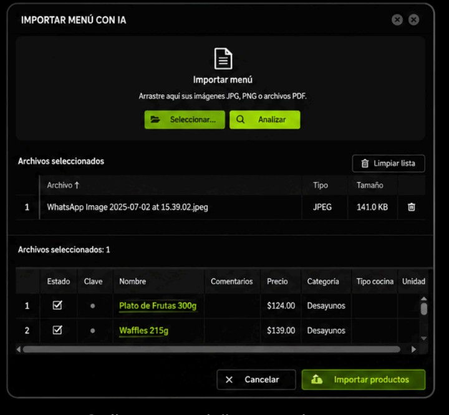Click the vertical scrollbar thumb in products table
The image size is (449, 415).
pyautogui.click(x=424, y=310)
